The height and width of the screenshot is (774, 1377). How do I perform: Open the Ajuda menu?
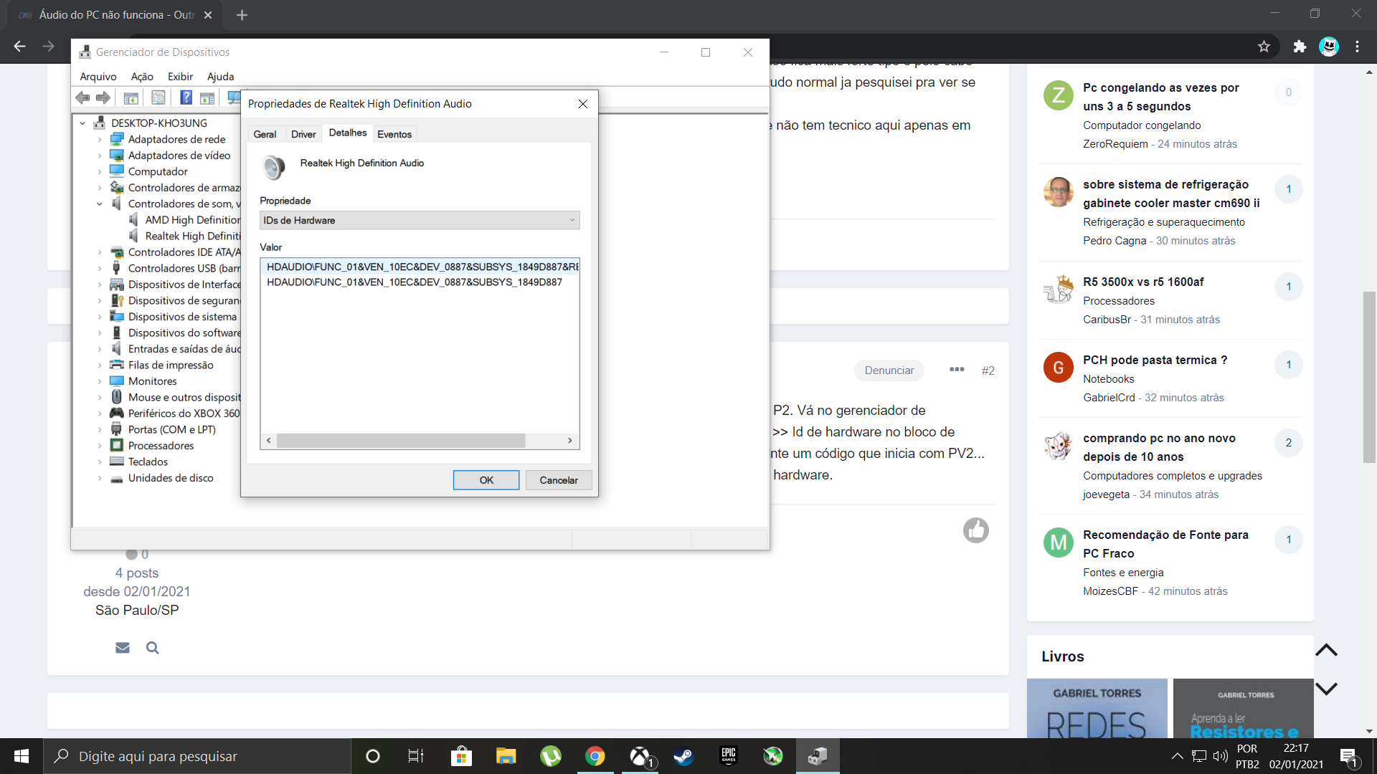pos(220,77)
